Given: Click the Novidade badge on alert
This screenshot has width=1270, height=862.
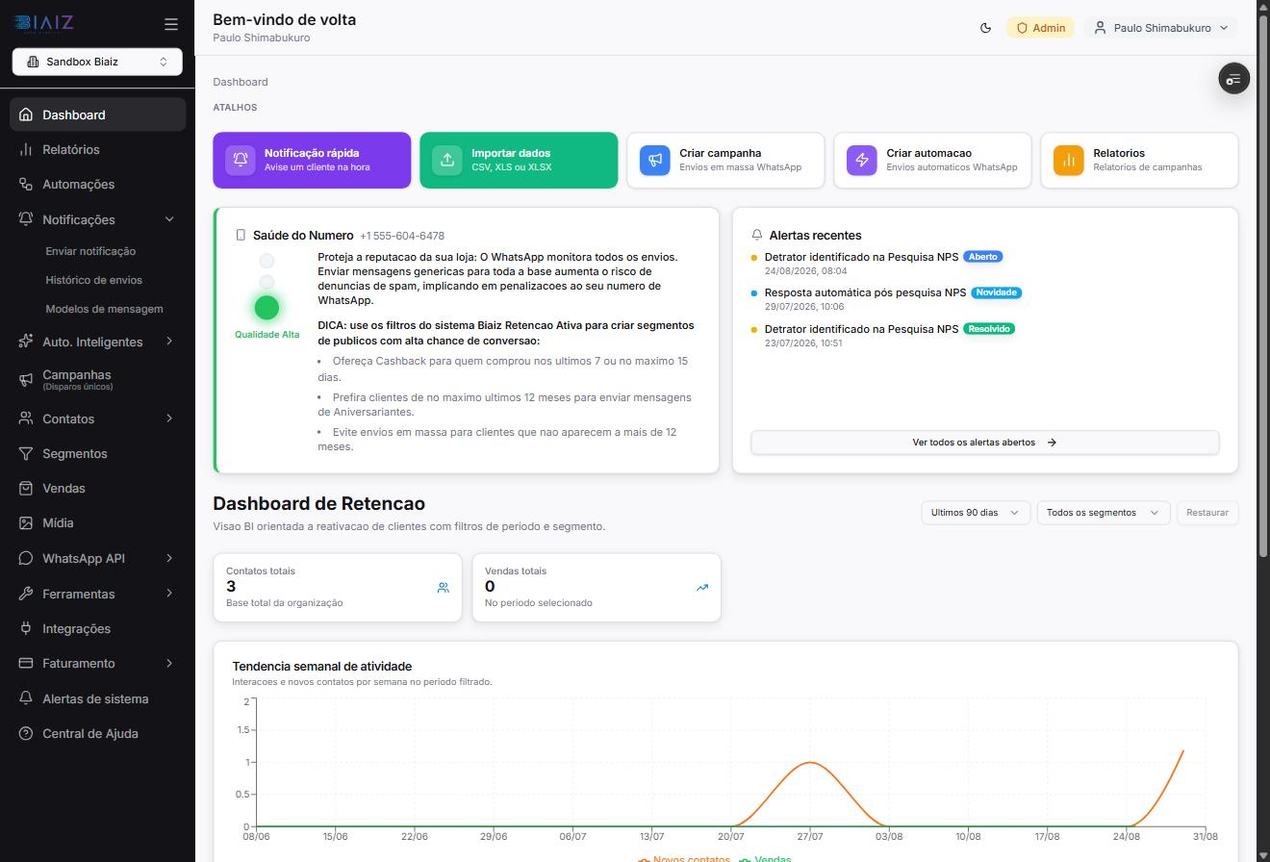Looking at the screenshot, I should pos(996,292).
